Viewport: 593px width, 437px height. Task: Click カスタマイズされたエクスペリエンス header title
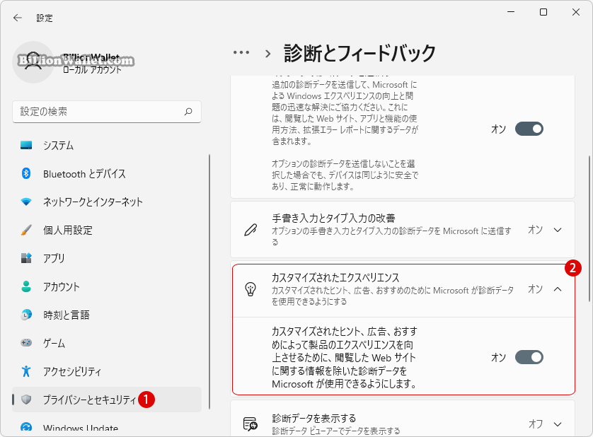(x=335, y=278)
